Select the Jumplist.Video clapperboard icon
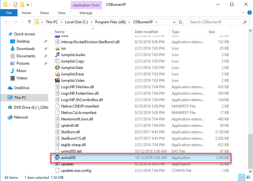This screenshot has width=253, height=181. point(57,81)
